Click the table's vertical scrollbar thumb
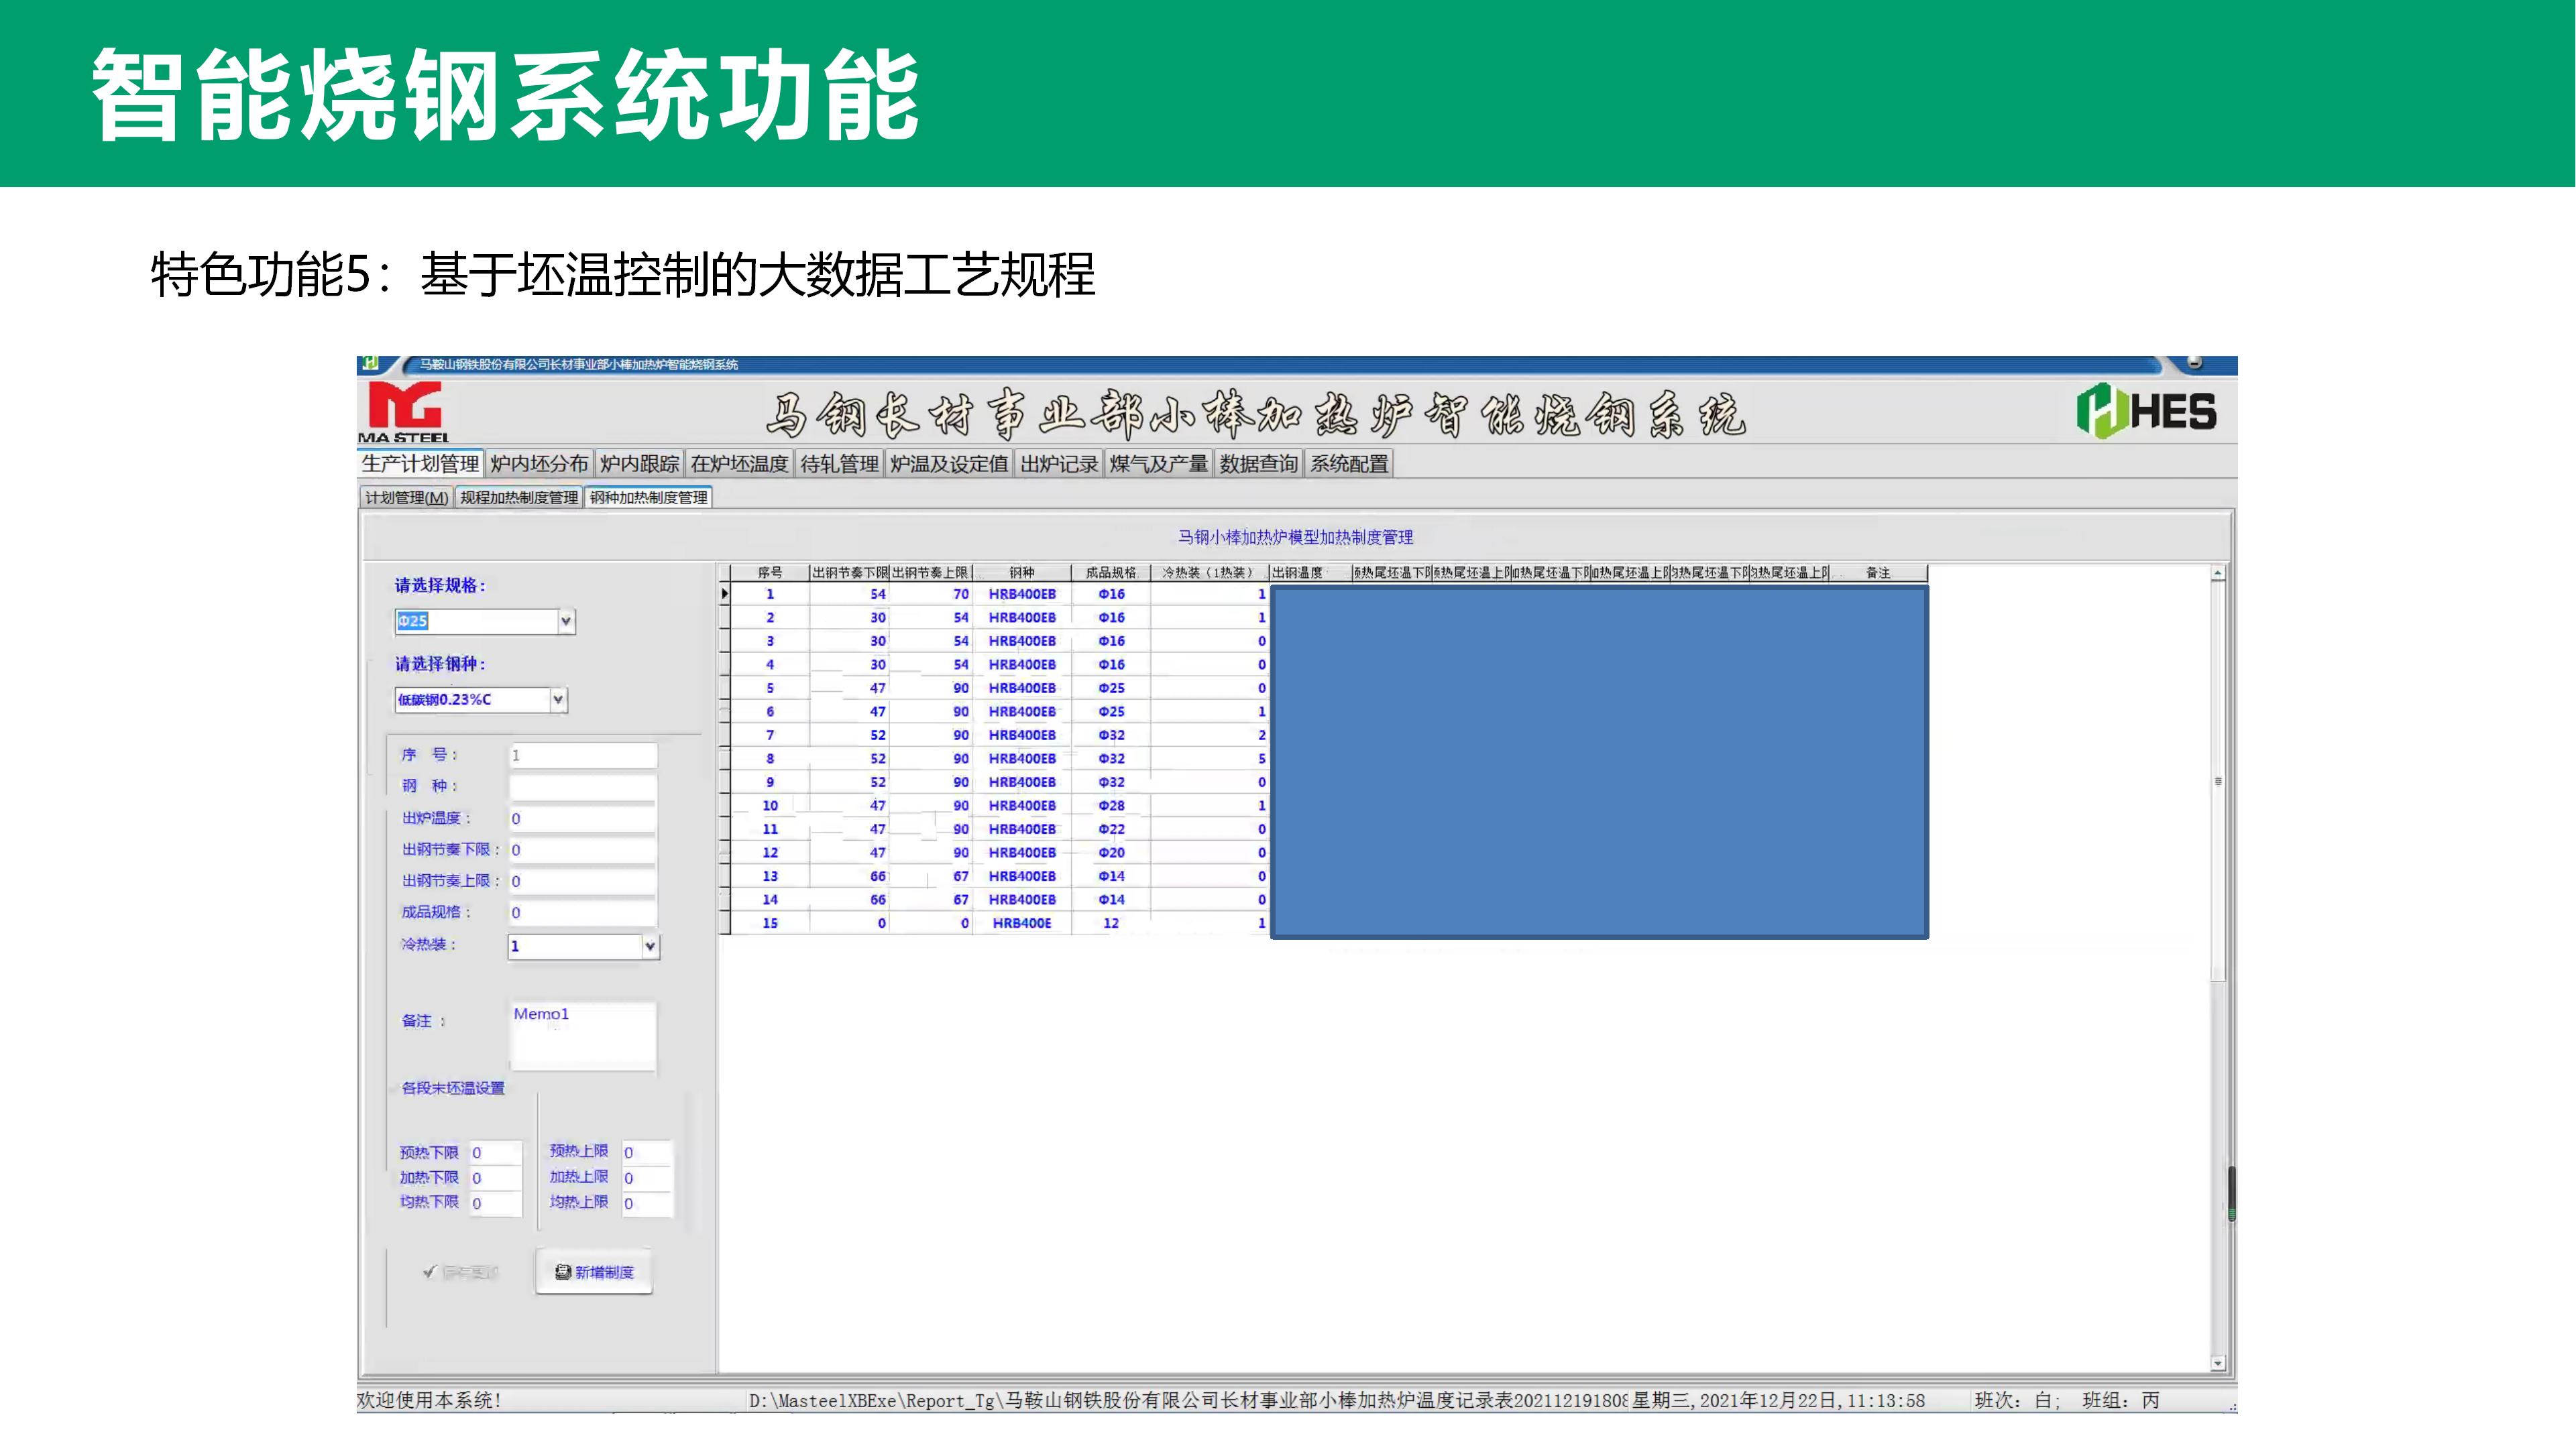This screenshot has height=1448, width=2576. [2218, 782]
